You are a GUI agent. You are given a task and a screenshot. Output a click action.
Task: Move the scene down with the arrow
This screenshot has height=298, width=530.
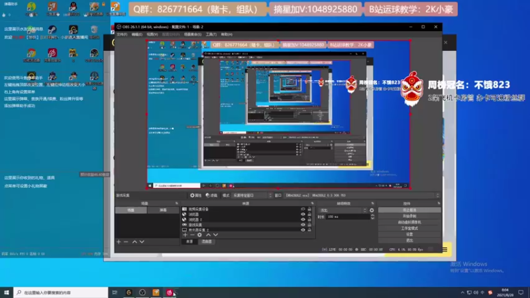142,242
